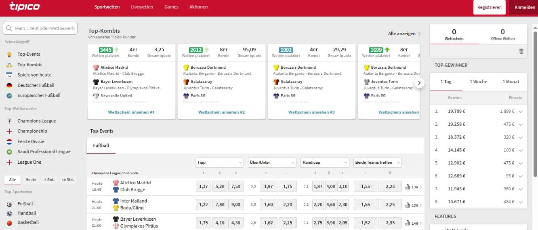This screenshot has height=230, width=538.
Task: Switch to the 1 Woche winners tab
Action: click(478, 82)
